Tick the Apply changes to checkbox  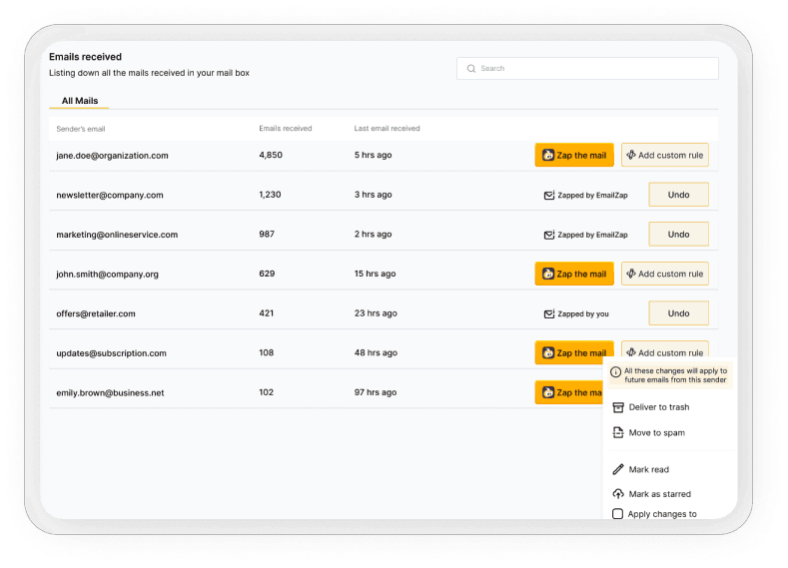click(x=617, y=514)
